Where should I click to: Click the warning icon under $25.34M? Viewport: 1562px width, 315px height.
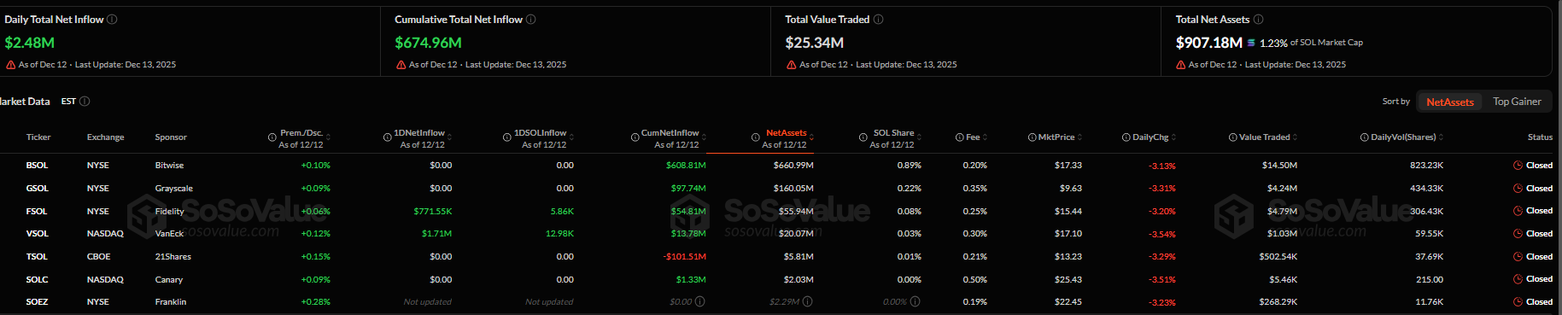tap(791, 65)
